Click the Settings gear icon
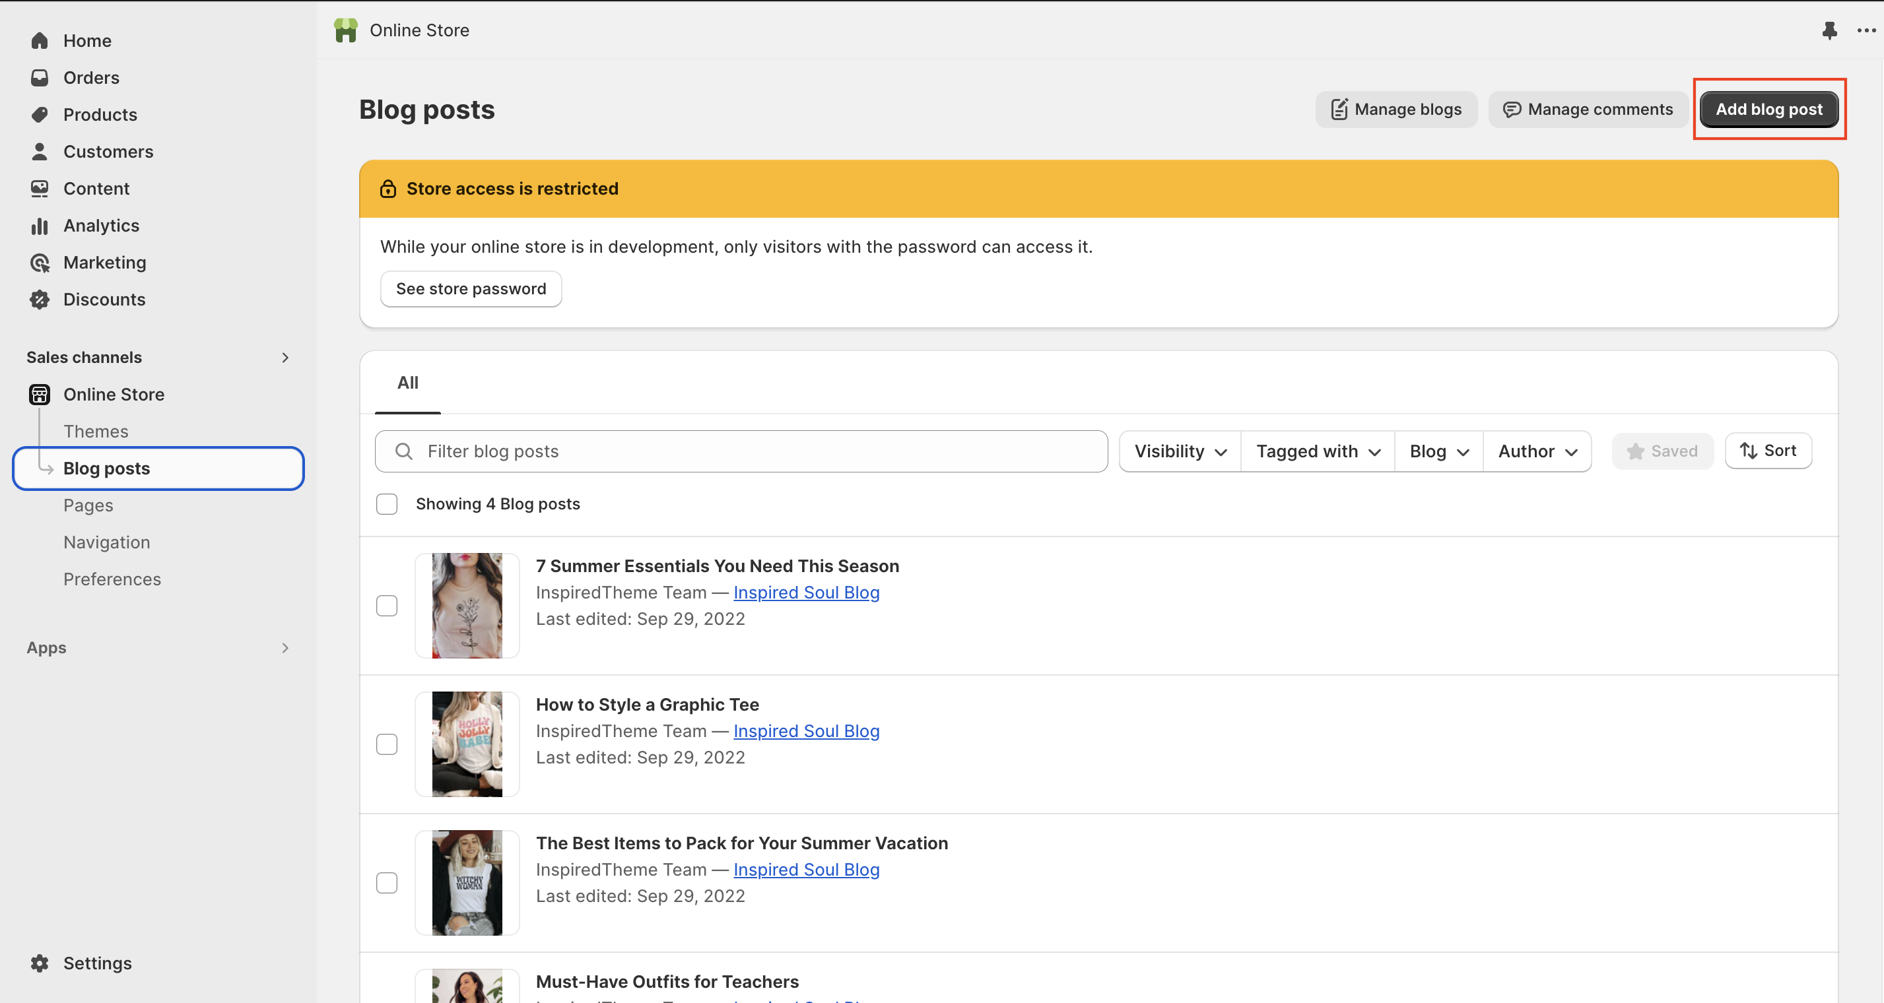The height and width of the screenshot is (1003, 1884). click(x=40, y=963)
